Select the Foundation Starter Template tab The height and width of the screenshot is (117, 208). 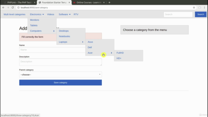point(54,3)
